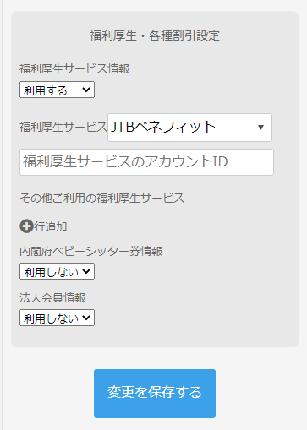Open the 福利厚生サービス情報 利用する dropdown
The height and width of the screenshot is (430, 307).
[x=57, y=90]
